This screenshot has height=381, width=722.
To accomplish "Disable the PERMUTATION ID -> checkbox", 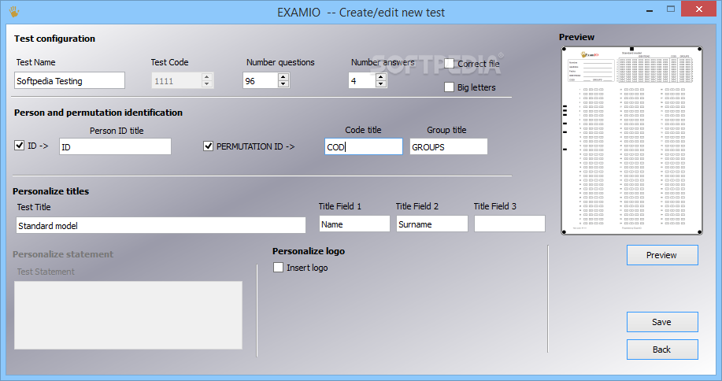I will click(208, 146).
